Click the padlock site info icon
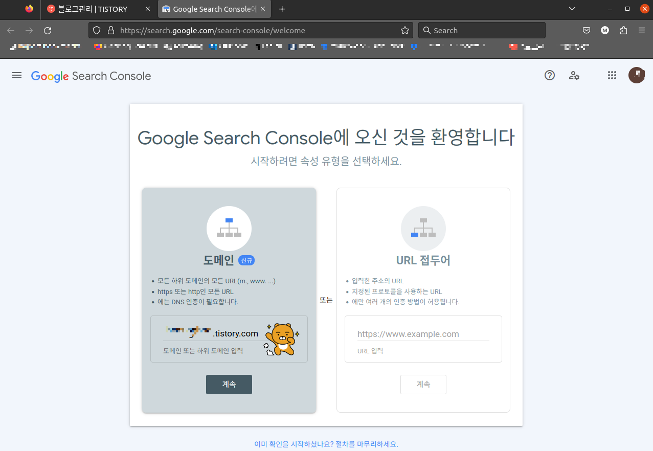The height and width of the screenshot is (451, 653). [110, 30]
